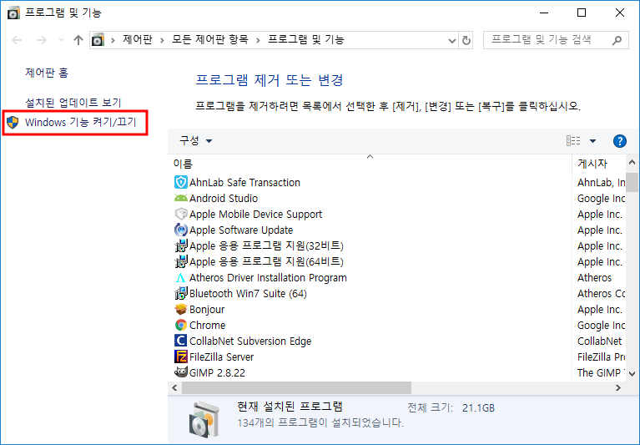
Task: Click 프로그램 및 기능 breadcrumb
Action: [x=306, y=39]
